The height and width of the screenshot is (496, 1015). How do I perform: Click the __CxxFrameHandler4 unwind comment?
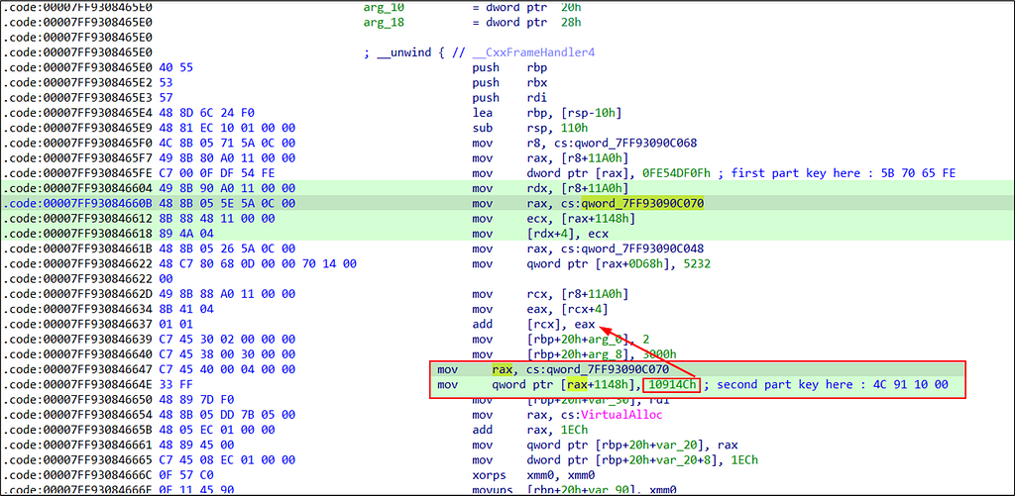pyautogui.click(x=534, y=52)
